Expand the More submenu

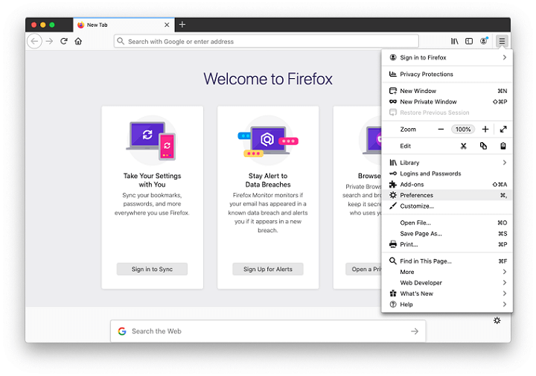pos(447,272)
